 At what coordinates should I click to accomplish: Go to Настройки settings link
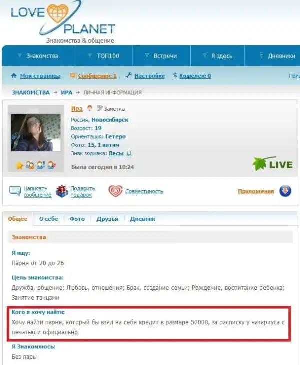point(149,76)
